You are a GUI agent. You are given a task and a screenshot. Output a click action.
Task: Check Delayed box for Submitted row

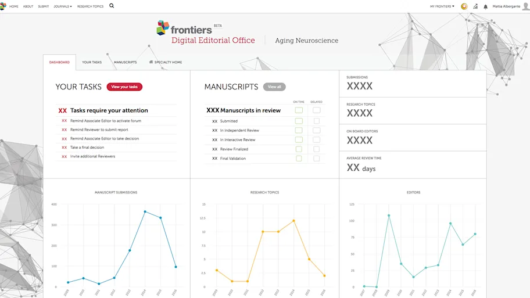point(316,121)
